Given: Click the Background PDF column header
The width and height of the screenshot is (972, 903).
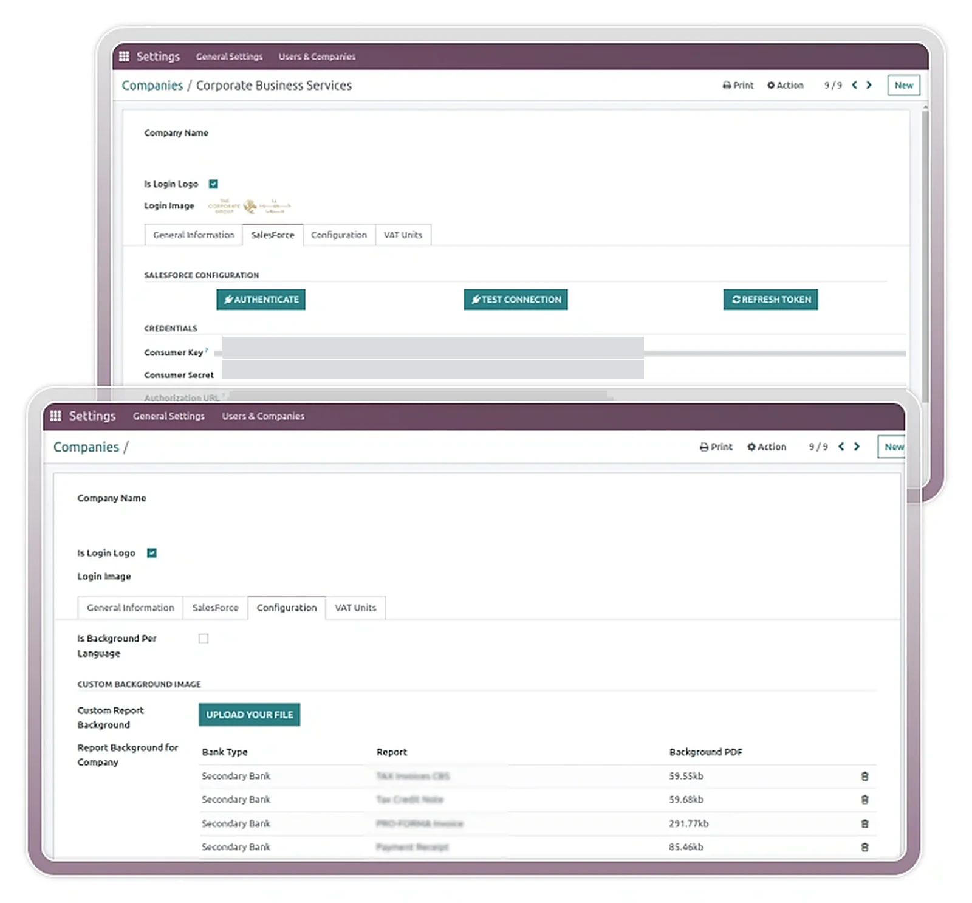Looking at the screenshot, I should [706, 752].
